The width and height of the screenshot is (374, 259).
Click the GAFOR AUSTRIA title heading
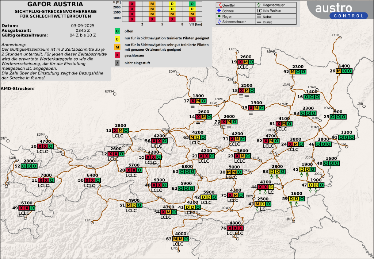[x=55, y=4]
